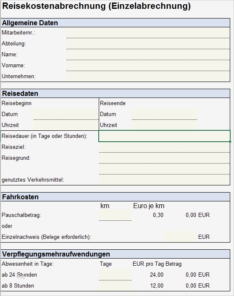Click the Reiseende label
The height and width of the screenshot is (296, 234).
pos(113,103)
